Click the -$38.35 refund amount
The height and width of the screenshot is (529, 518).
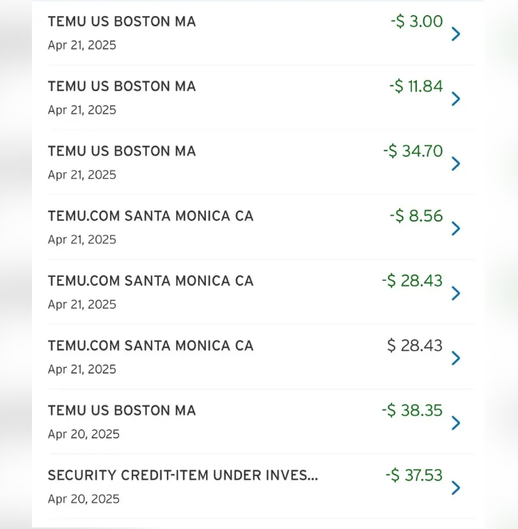click(x=412, y=411)
